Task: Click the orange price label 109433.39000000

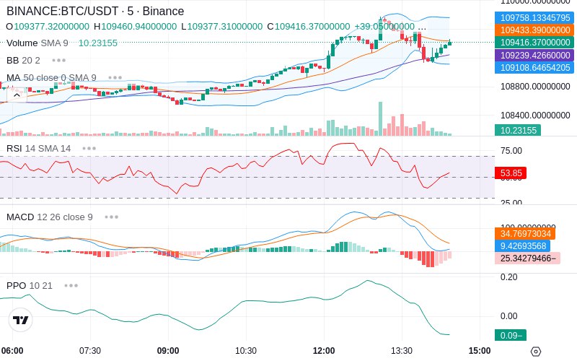Action: coord(534,30)
